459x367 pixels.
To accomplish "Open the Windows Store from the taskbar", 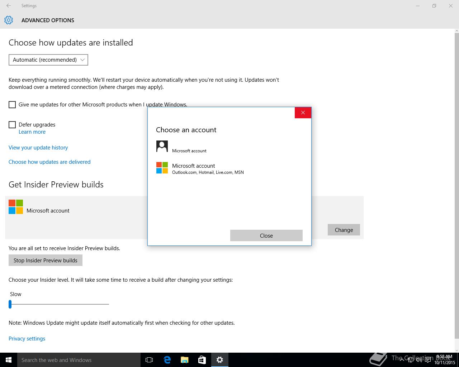I will coord(202,360).
